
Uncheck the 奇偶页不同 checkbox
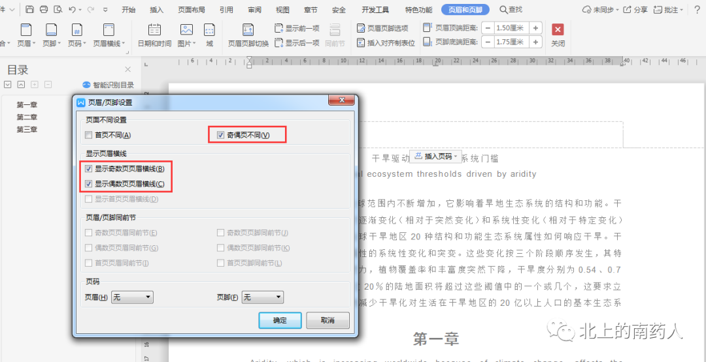[221, 135]
